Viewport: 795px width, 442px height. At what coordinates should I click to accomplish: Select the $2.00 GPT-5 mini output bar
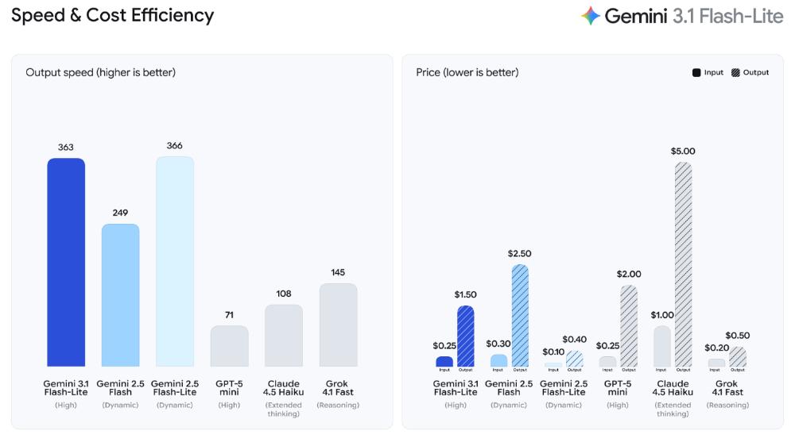tap(629, 325)
